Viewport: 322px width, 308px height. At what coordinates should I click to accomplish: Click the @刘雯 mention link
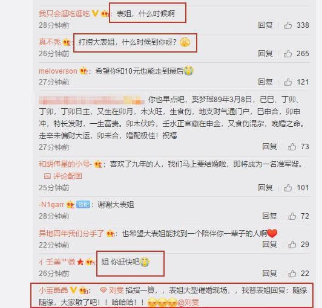(x=188, y=303)
